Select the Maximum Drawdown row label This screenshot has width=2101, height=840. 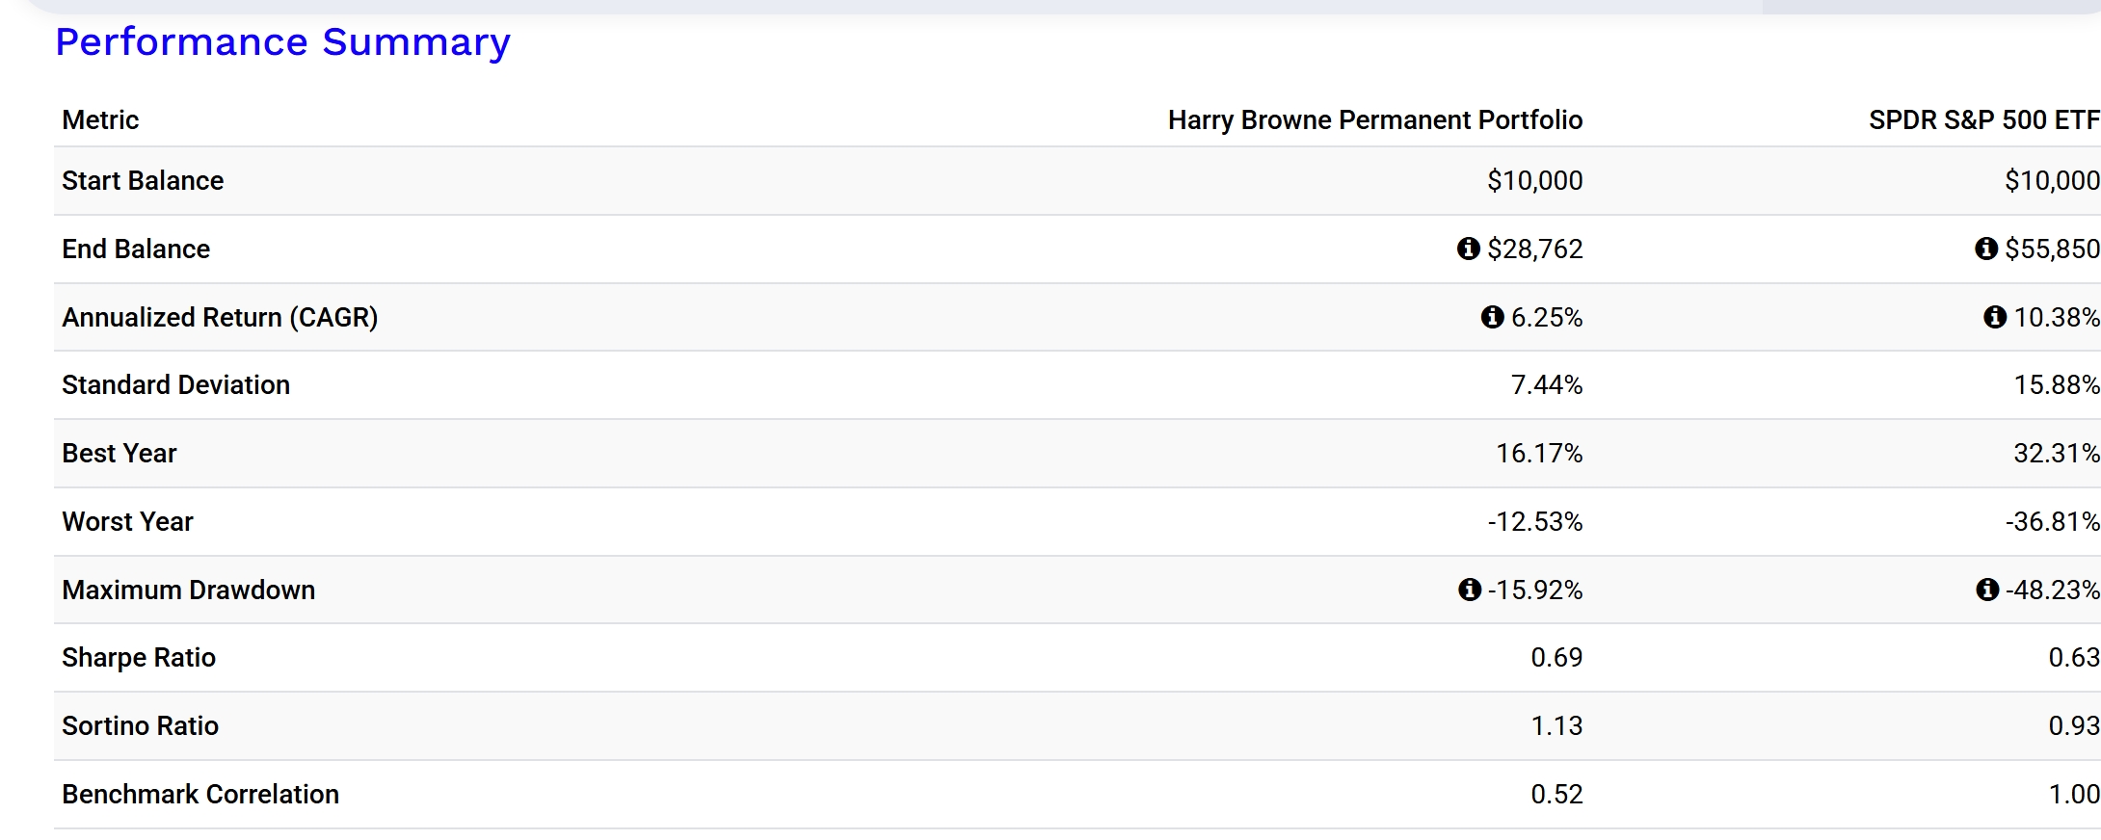pos(188,590)
